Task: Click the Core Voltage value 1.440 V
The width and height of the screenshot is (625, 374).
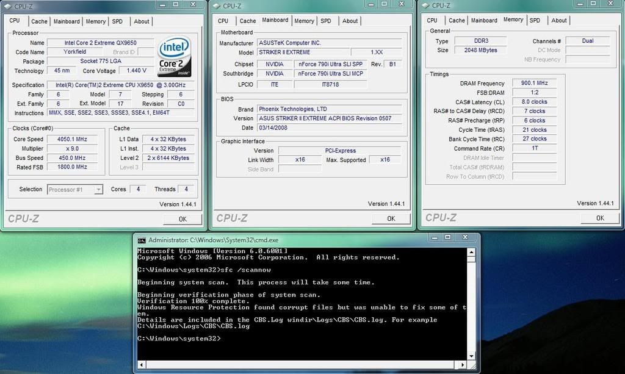Action: pyautogui.click(x=137, y=71)
